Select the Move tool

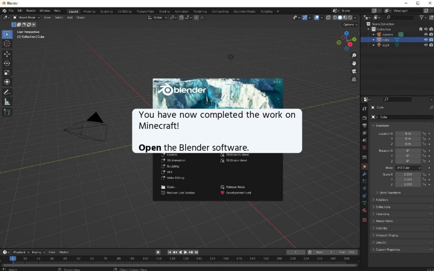tap(7, 54)
